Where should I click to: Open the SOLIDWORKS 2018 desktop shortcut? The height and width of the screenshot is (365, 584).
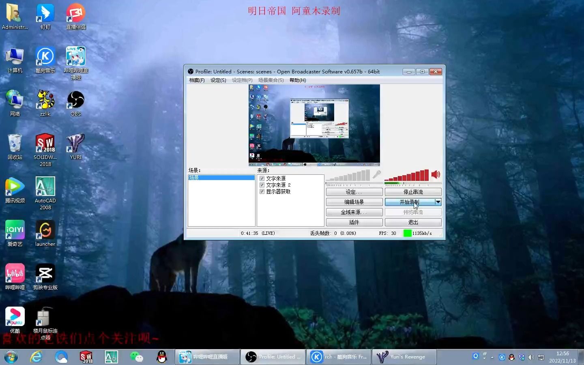click(45, 150)
